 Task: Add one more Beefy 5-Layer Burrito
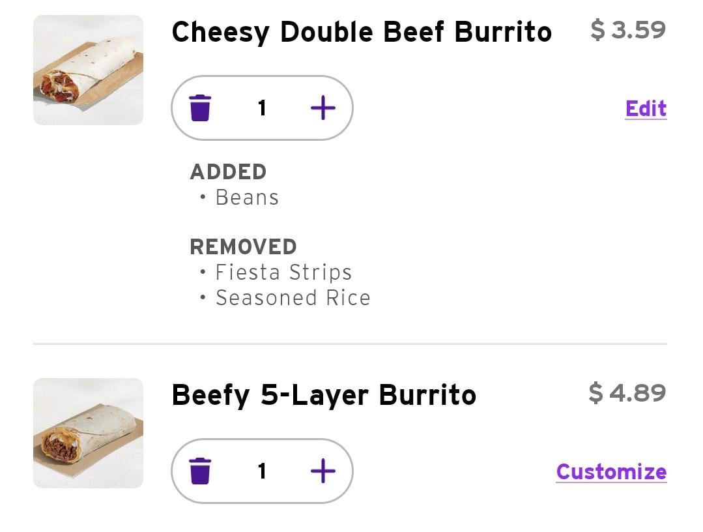coord(323,471)
